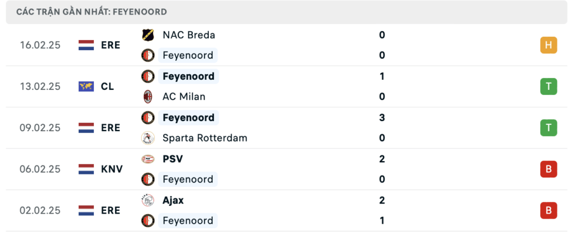Click the Netherlands flag beside KNV

pyautogui.click(x=87, y=169)
